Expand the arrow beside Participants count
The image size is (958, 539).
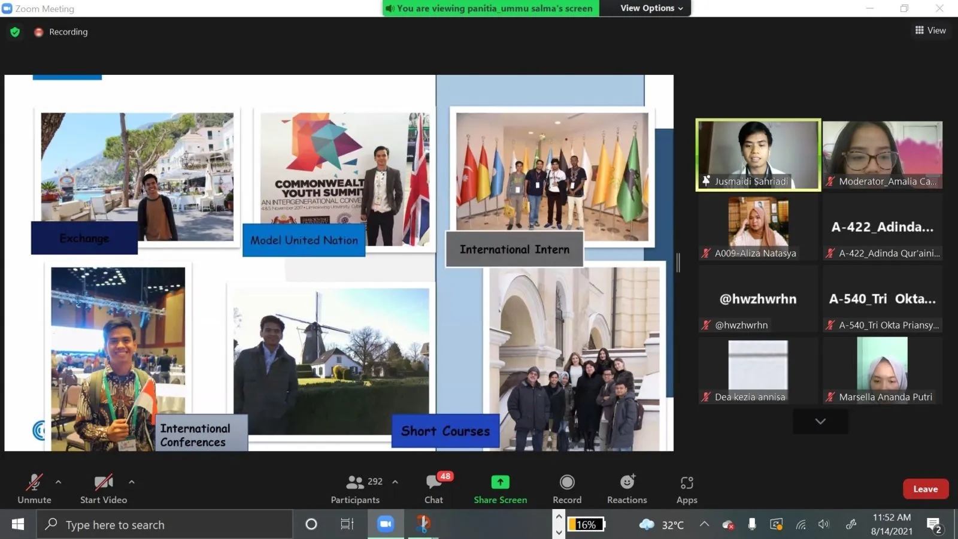395,482
